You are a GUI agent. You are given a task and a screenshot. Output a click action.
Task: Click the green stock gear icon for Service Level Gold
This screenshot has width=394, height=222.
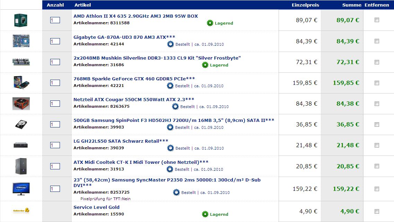pos(205,214)
